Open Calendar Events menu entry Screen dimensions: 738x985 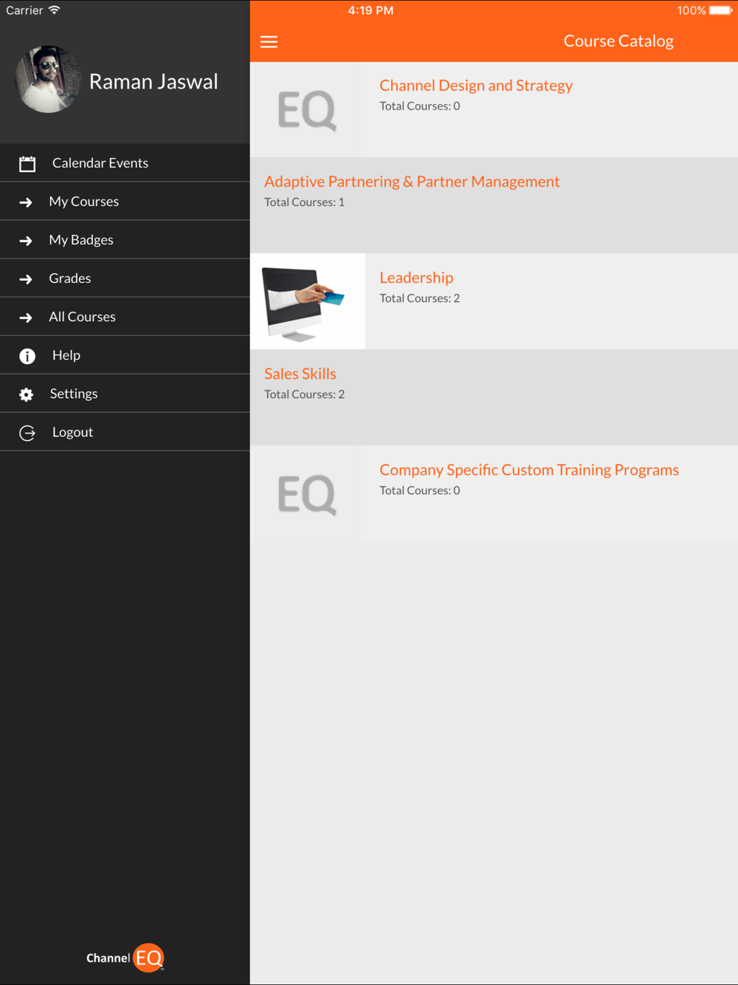pyautogui.click(x=125, y=163)
